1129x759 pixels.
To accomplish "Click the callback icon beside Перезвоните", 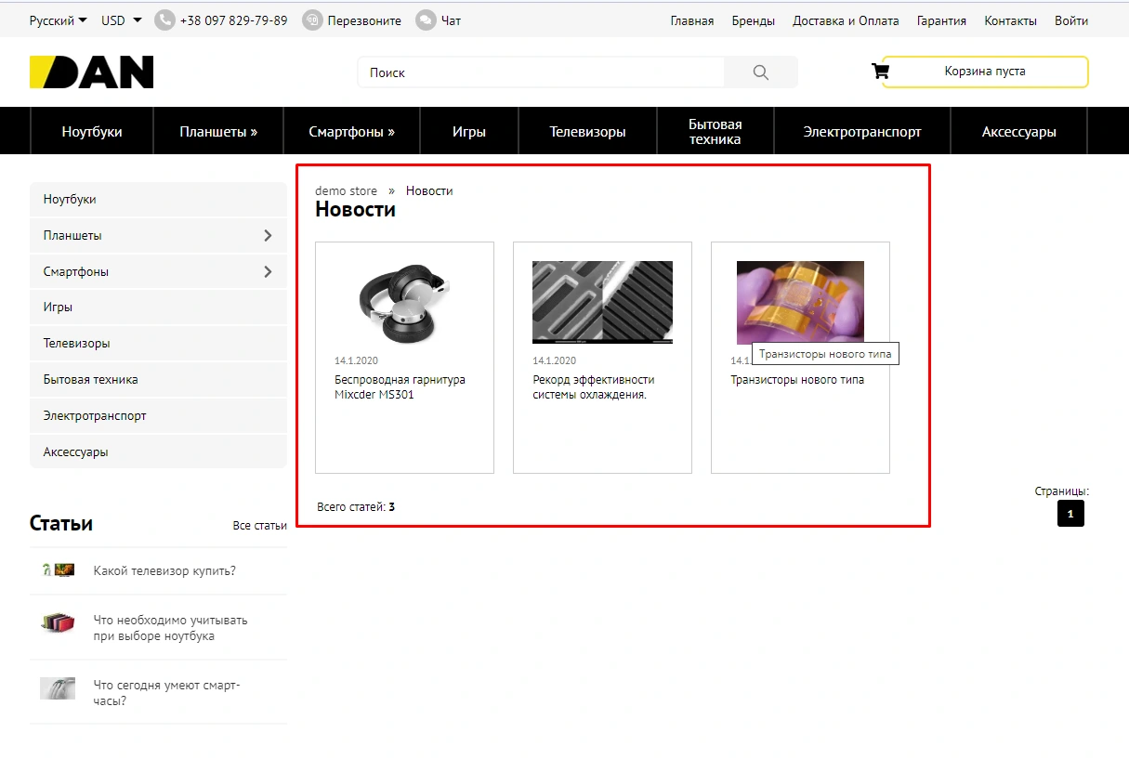I will click(312, 20).
